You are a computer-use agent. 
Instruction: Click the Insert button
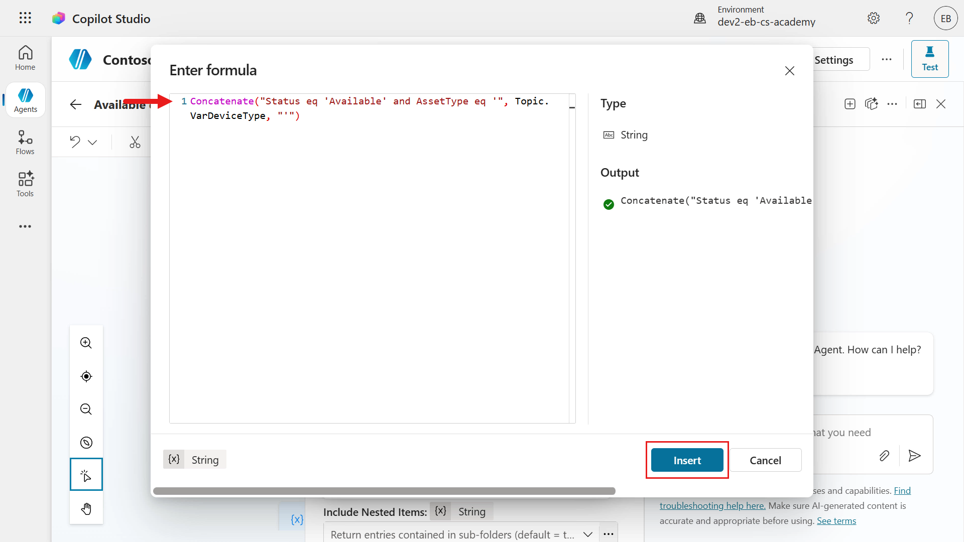[x=687, y=460]
